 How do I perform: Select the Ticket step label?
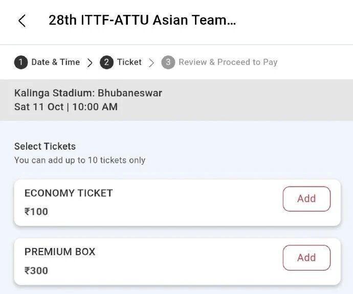click(x=129, y=62)
